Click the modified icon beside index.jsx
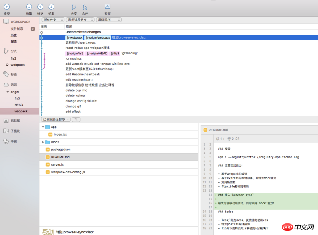 coord(50,134)
